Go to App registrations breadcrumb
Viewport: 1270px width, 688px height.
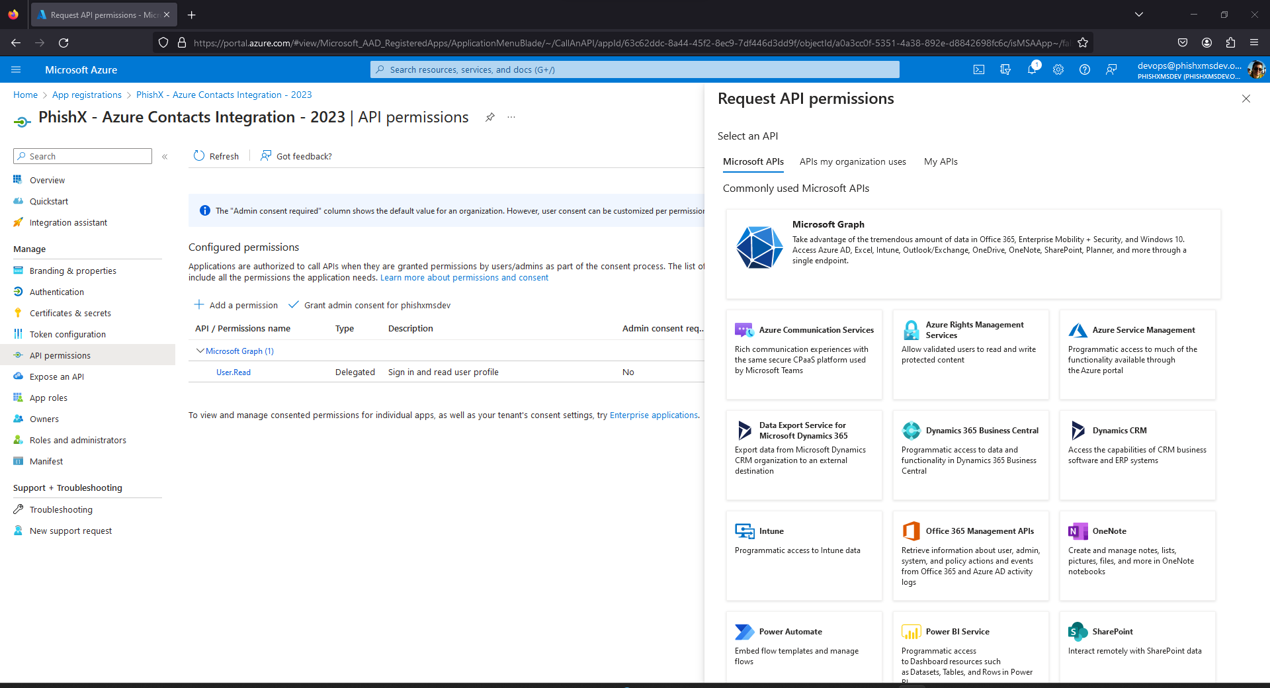pyautogui.click(x=87, y=95)
